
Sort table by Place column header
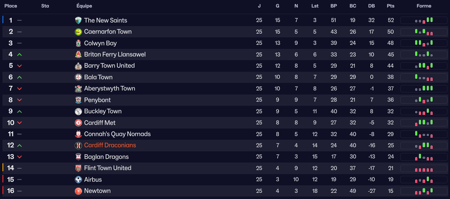click(x=11, y=6)
